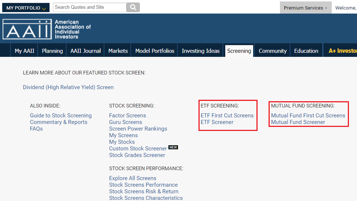
Task: Open Mutual Fund First Cut Screens
Action: pos(308,115)
